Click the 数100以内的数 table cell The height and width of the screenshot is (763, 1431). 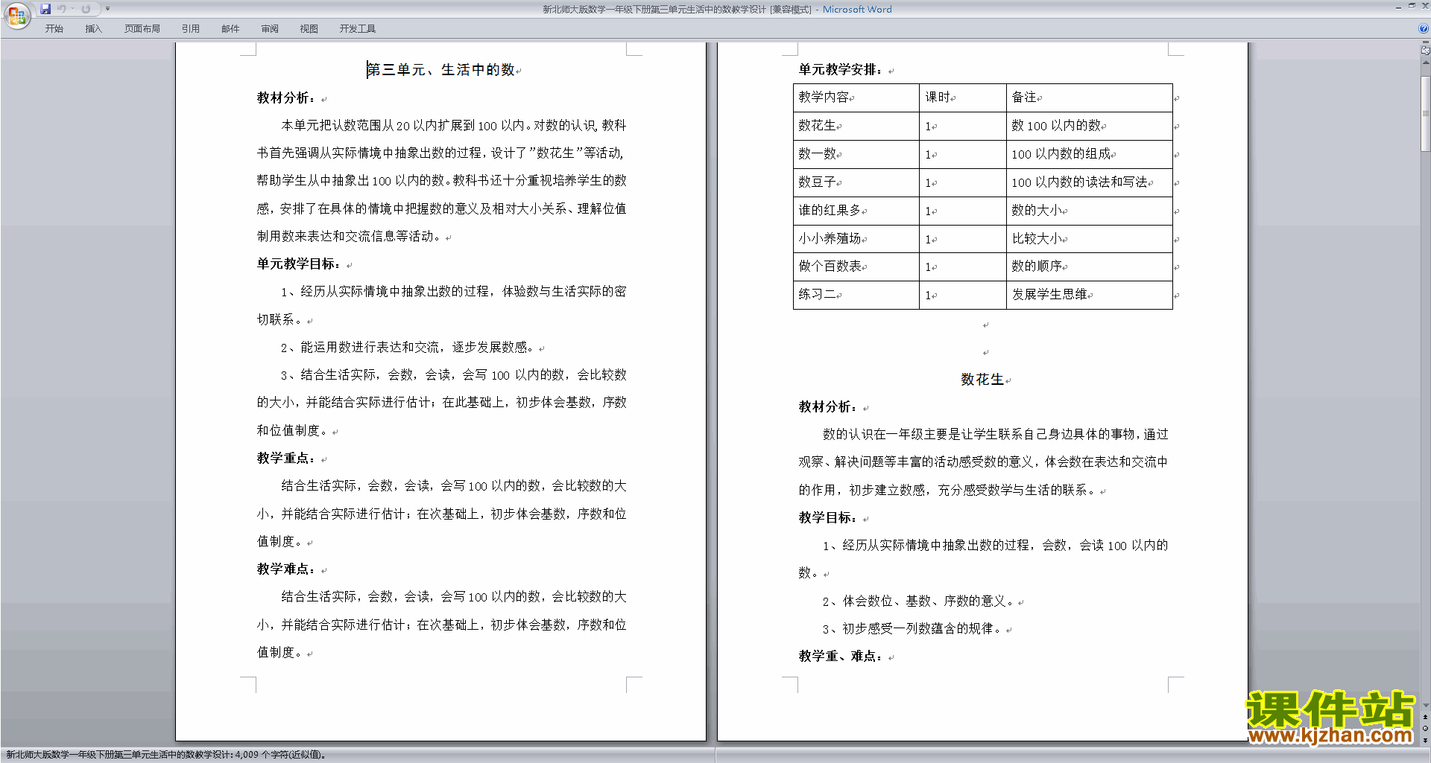pos(1090,126)
